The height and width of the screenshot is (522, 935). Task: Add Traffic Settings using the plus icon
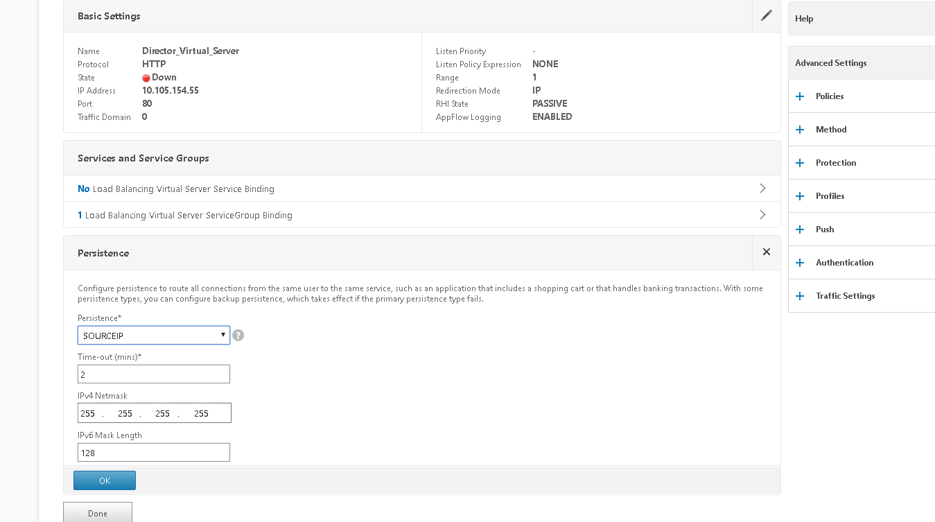(x=800, y=296)
